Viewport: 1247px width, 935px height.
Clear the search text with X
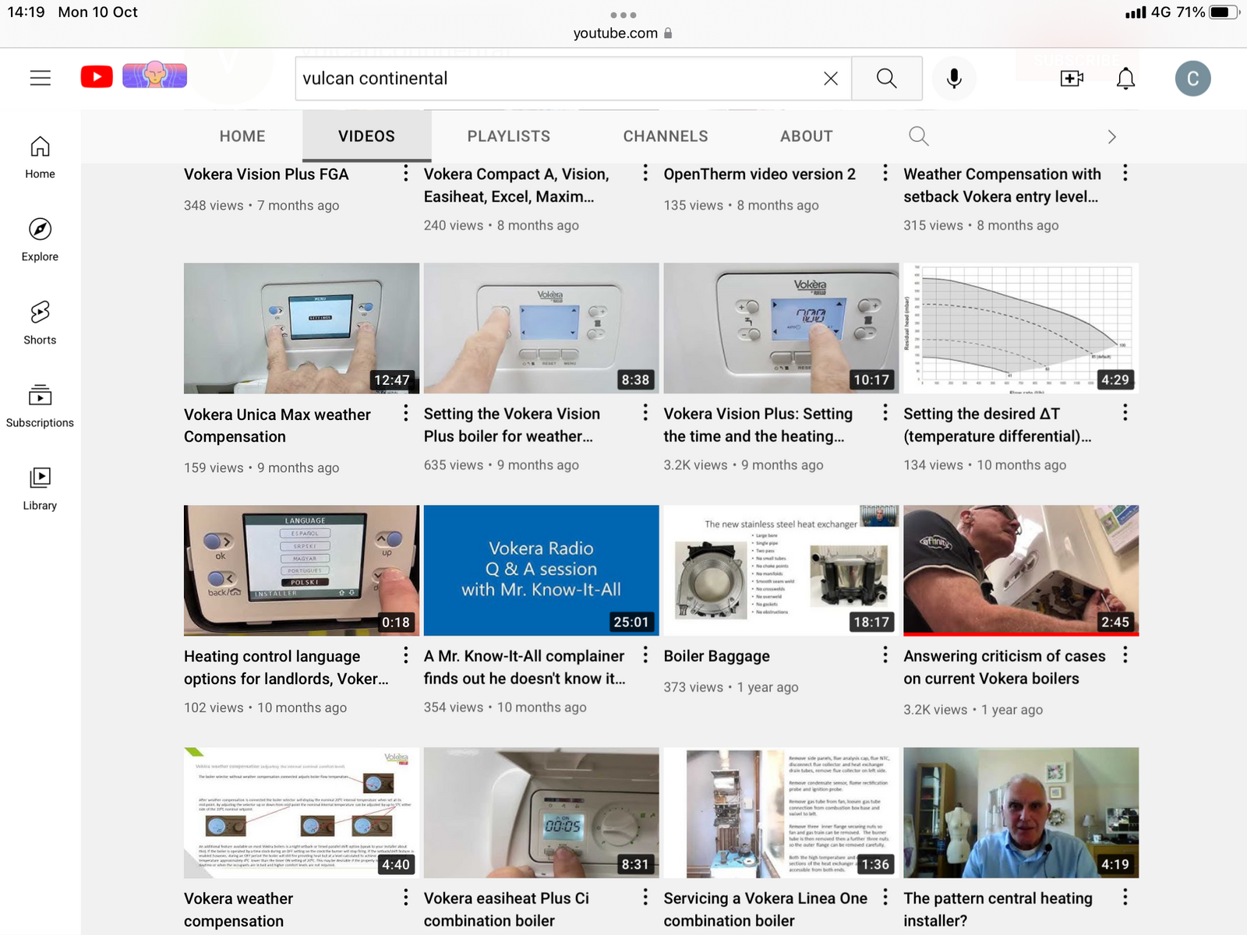coord(831,79)
